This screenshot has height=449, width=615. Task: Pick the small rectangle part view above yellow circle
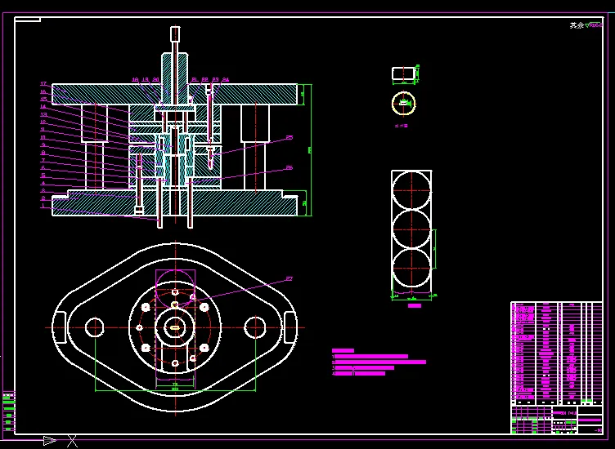pos(403,73)
